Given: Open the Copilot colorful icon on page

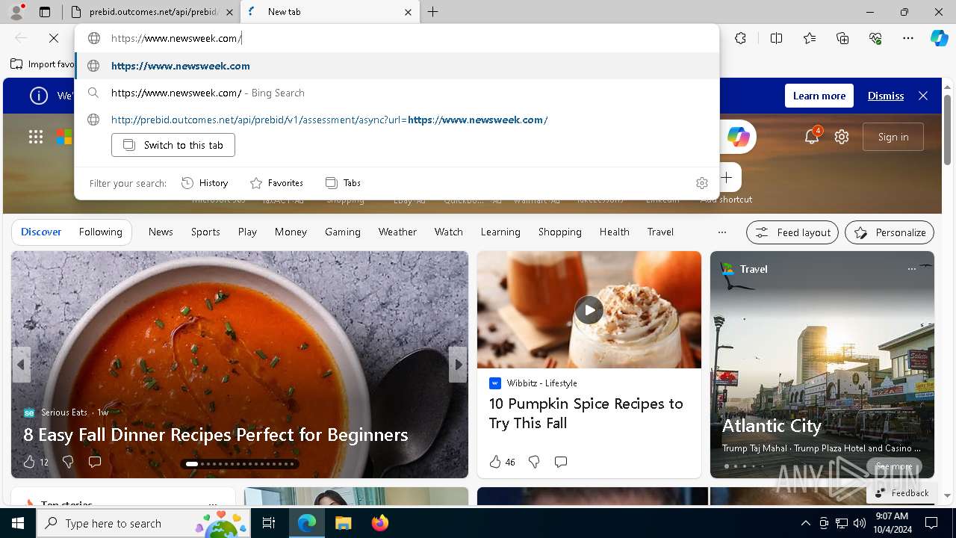Looking at the screenshot, I should (738, 137).
